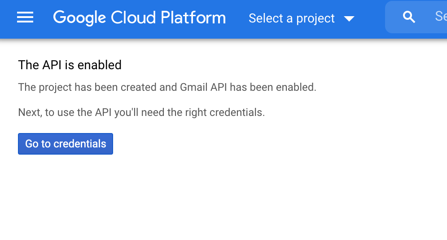Open the Select a project dropdown

[x=302, y=18]
